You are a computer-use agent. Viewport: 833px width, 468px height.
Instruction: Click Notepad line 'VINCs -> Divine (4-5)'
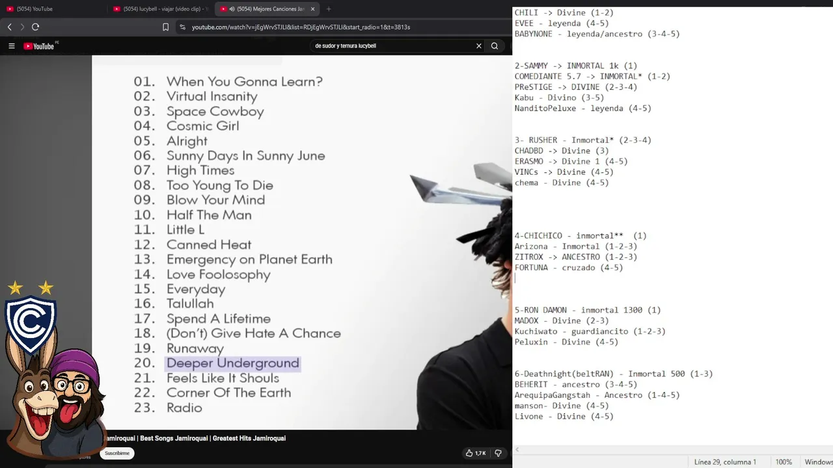coord(564,172)
